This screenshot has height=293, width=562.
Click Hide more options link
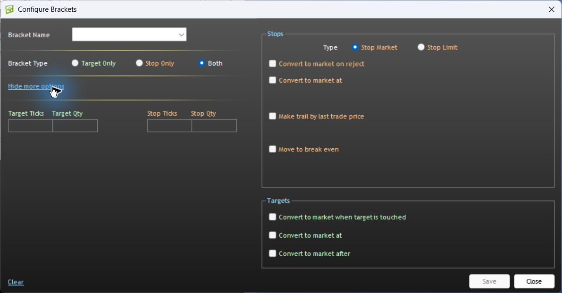[36, 86]
